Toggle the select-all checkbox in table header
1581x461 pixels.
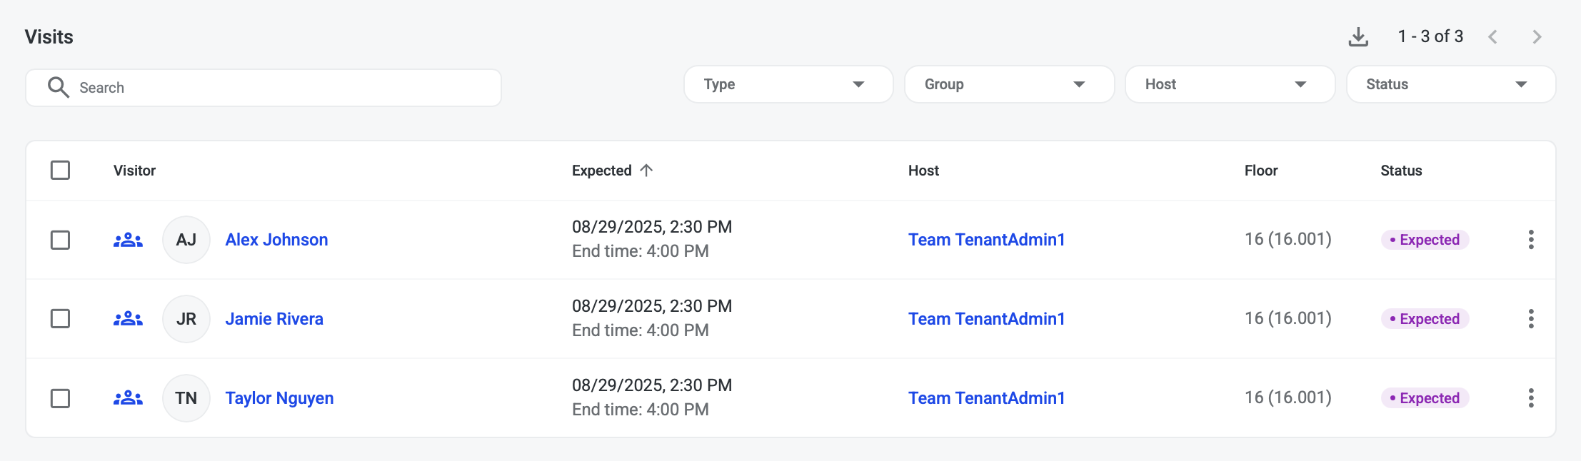pos(61,171)
